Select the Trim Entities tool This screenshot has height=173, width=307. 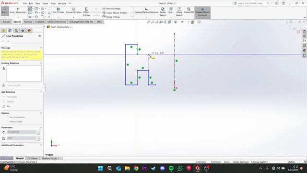58,11
